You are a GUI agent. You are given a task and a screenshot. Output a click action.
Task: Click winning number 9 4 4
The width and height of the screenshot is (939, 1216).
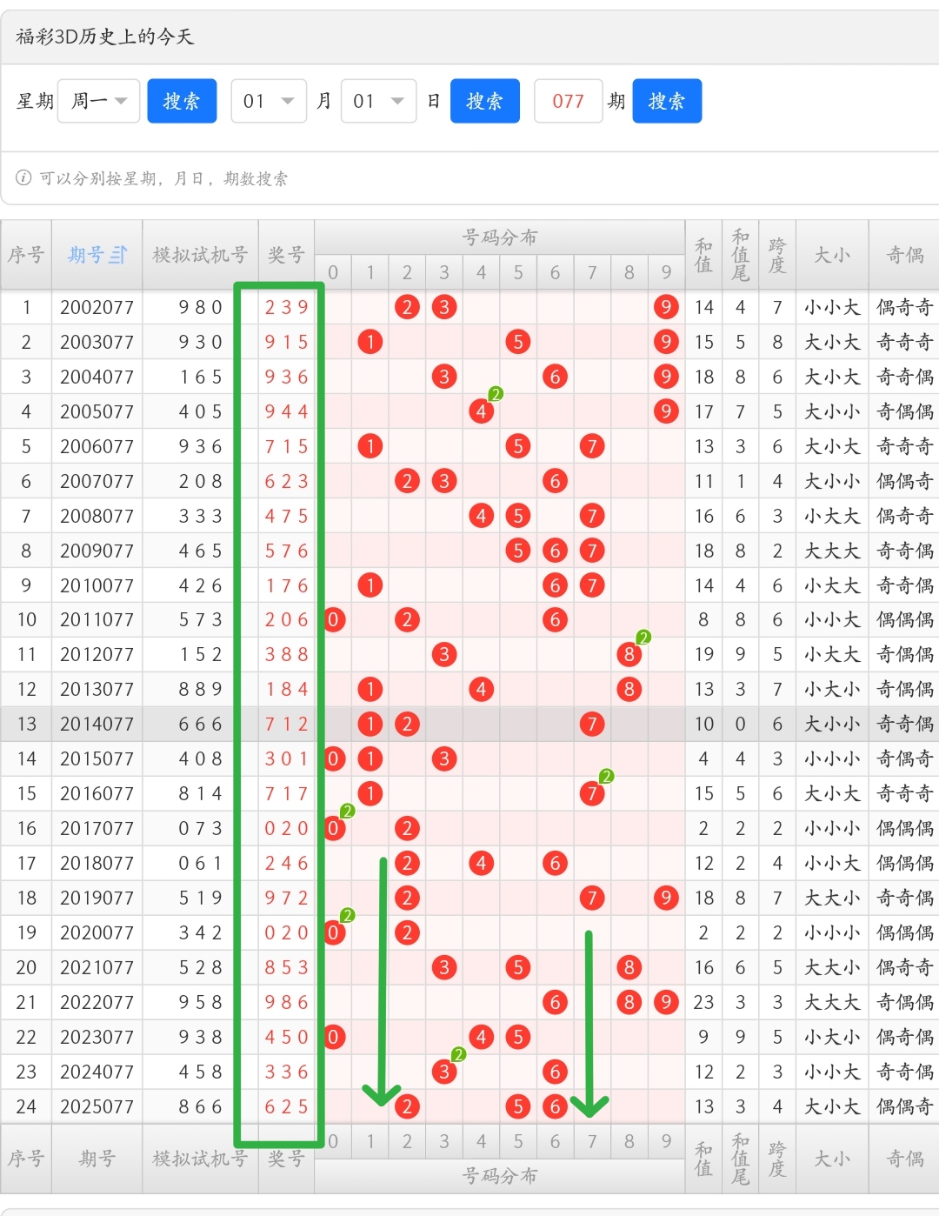(x=286, y=411)
